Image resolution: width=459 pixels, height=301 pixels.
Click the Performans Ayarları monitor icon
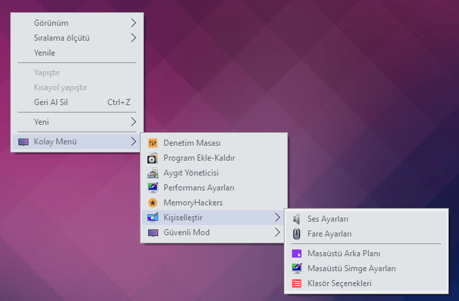pyautogui.click(x=153, y=188)
